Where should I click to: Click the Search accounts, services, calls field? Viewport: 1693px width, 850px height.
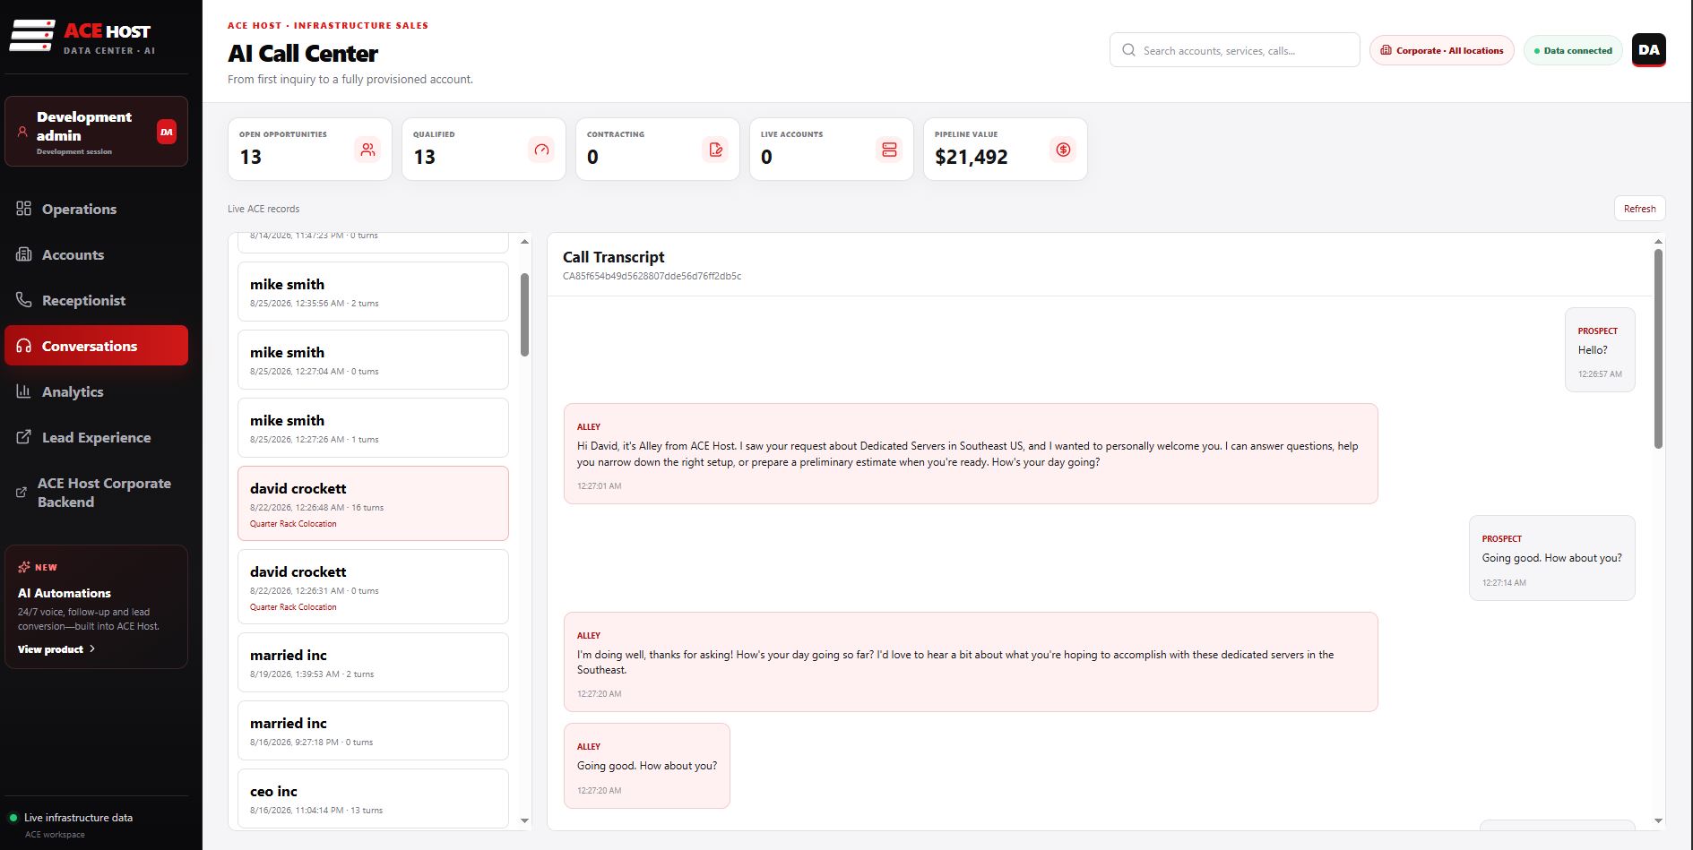point(1235,50)
